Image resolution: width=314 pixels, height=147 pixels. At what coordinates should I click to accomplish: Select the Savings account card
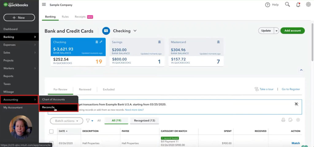136,52
